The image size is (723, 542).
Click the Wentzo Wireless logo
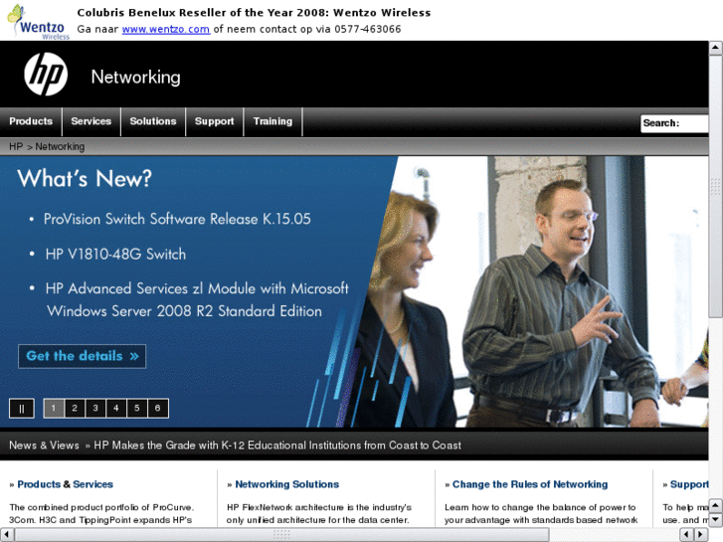(38, 22)
